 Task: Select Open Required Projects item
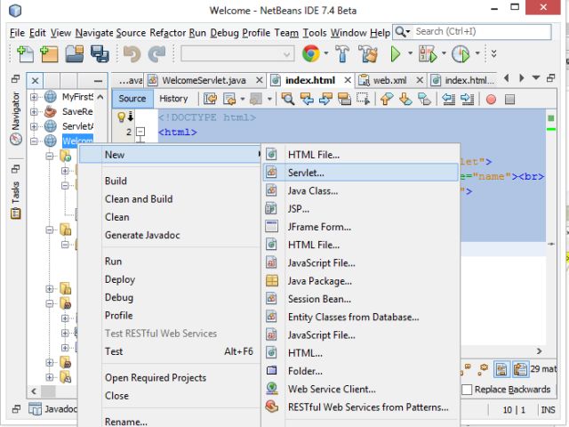pos(170,378)
